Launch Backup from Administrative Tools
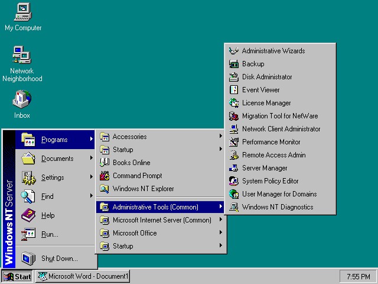The image size is (378, 284). coord(280,64)
